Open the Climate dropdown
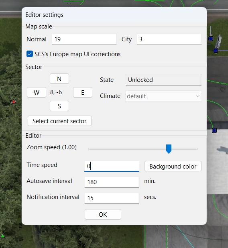Screen dimensions: 228x248 pyautogui.click(x=163, y=96)
